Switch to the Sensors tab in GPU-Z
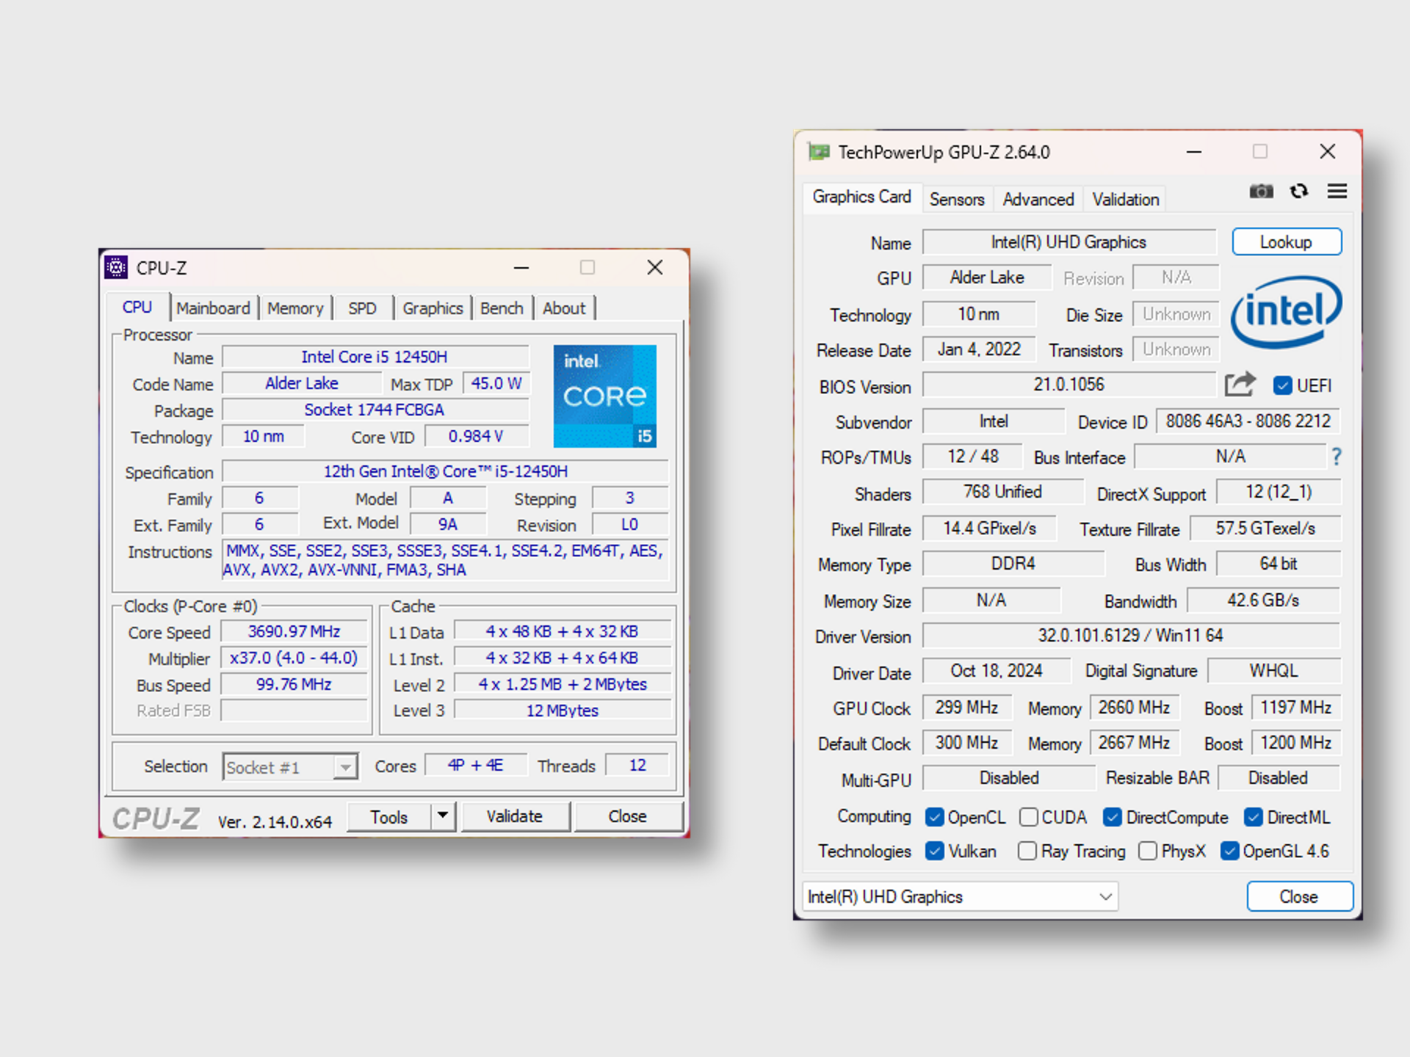 click(x=957, y=199)
